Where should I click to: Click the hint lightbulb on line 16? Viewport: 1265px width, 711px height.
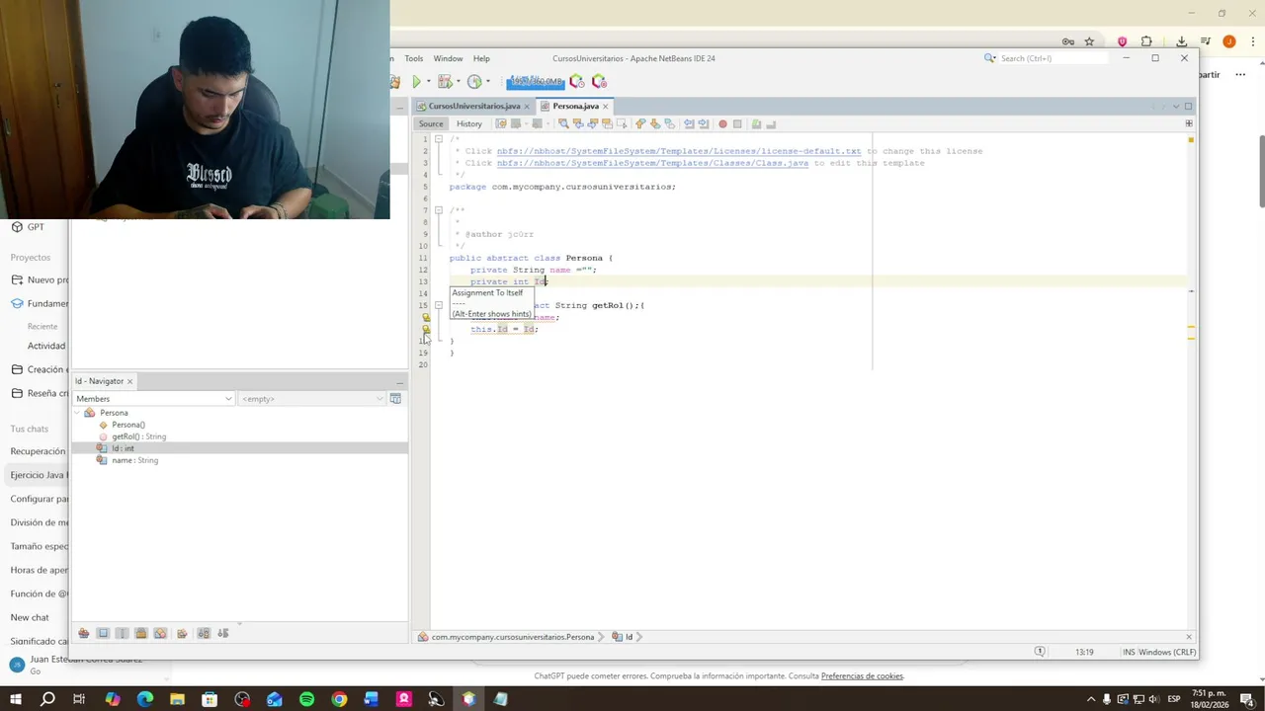click(x=426, y=317)
